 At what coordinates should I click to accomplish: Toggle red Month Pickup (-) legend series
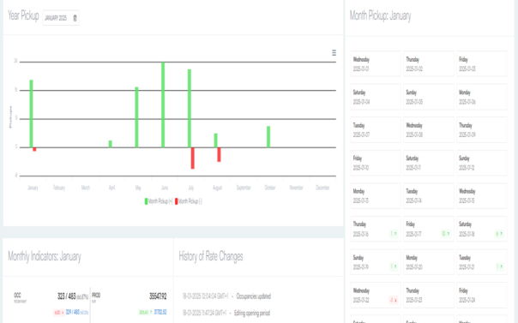point(189,201)
